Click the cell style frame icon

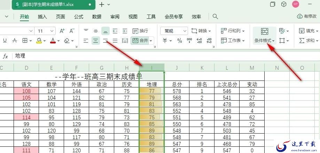282,41
